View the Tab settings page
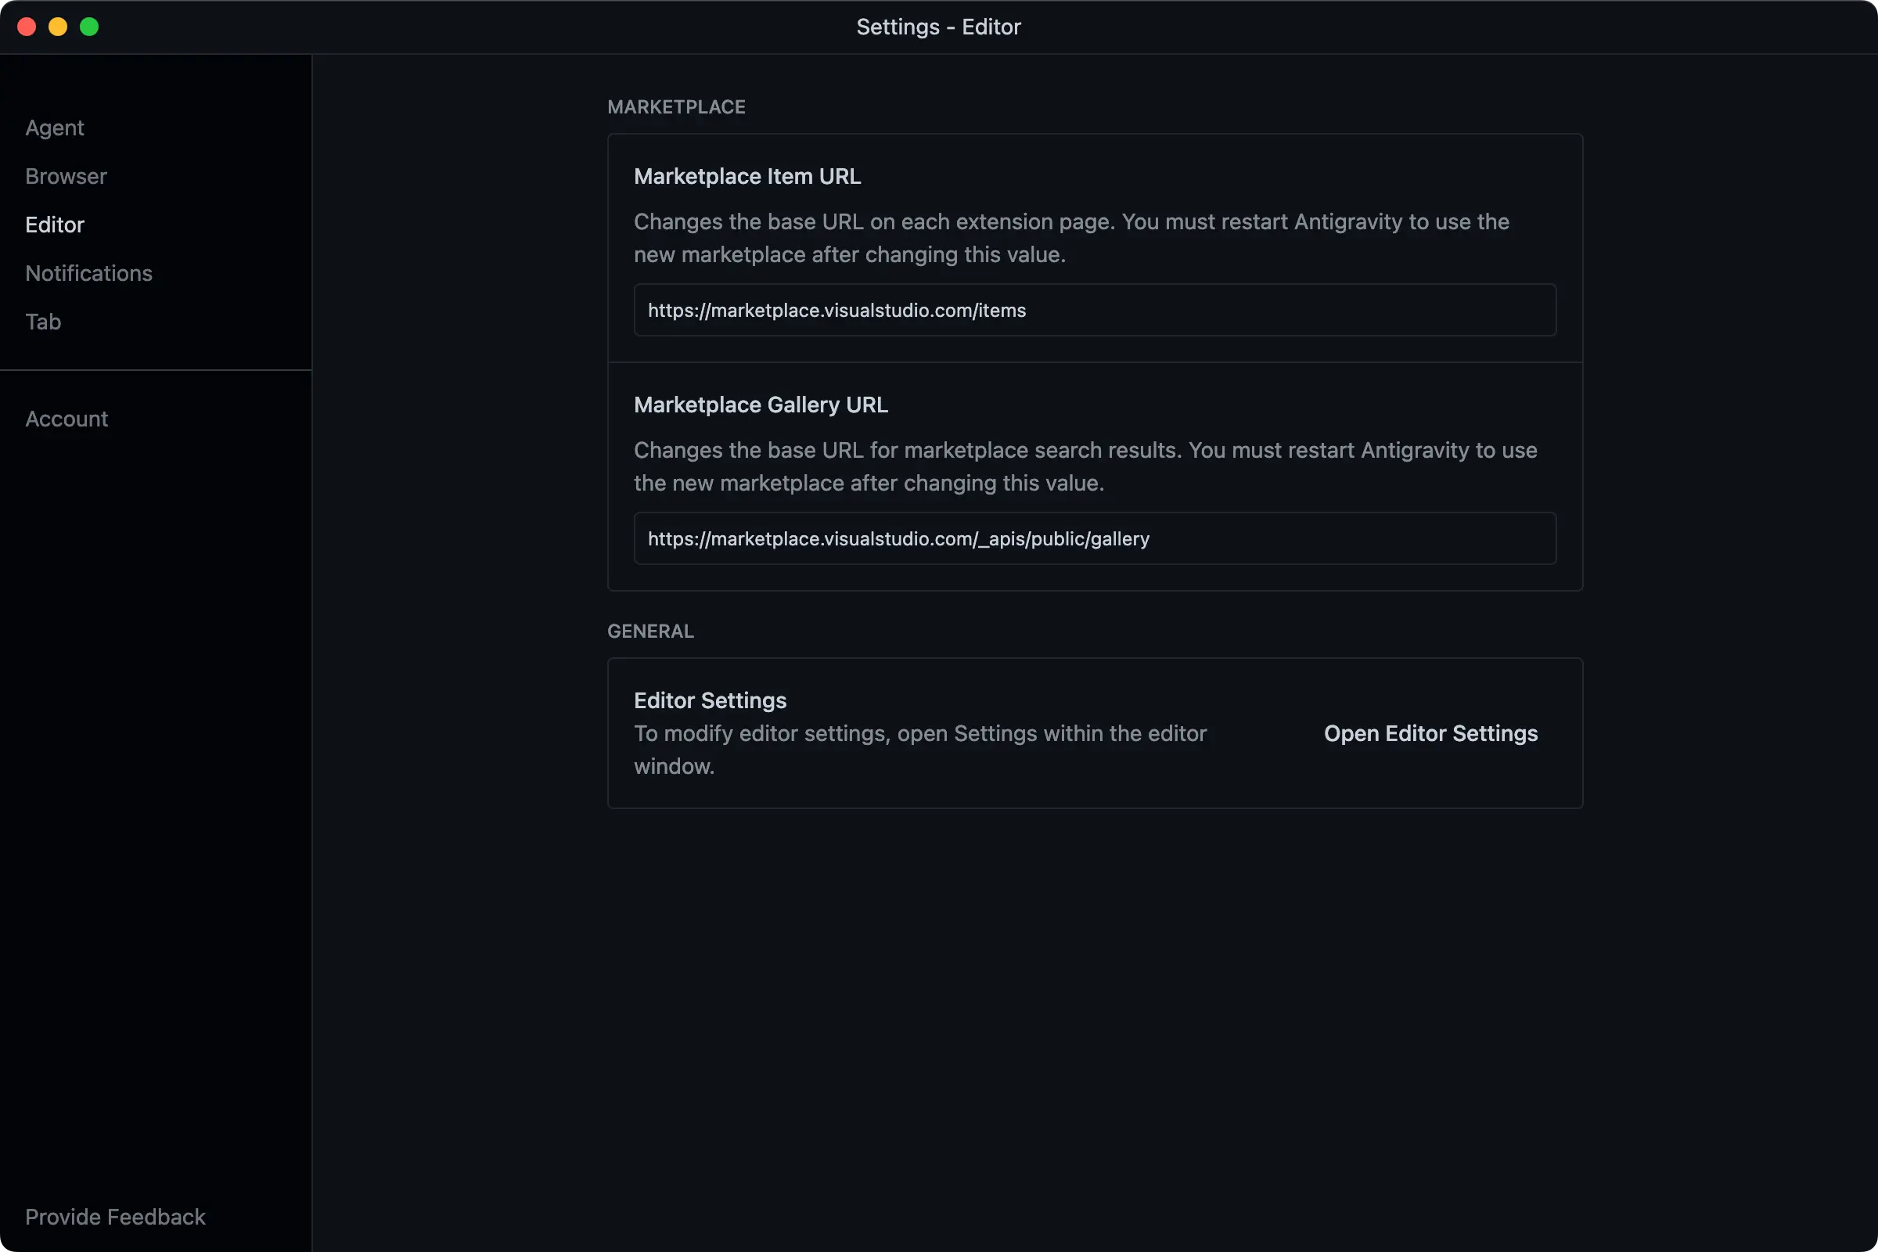The height and width of the screenshot is (1252, 1878). click(42, 322)
